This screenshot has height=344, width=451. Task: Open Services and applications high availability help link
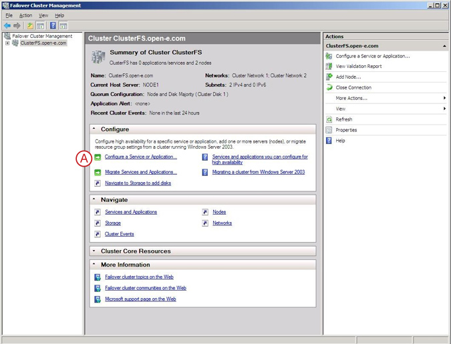[x=260, y=159]
